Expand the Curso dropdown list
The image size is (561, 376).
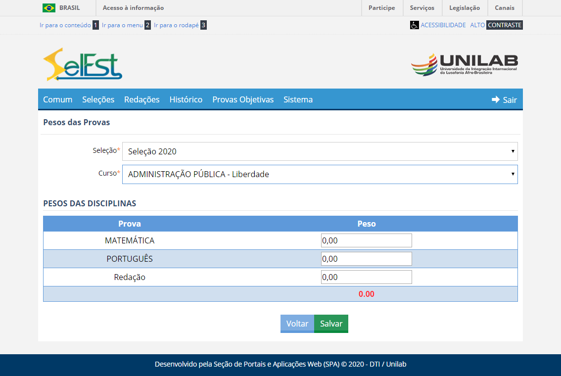(x=320, y=174)
